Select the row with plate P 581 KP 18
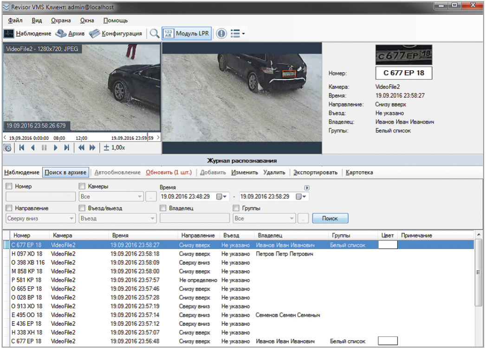The width and height of the screenshot is (486, 349). pos(239,280)
